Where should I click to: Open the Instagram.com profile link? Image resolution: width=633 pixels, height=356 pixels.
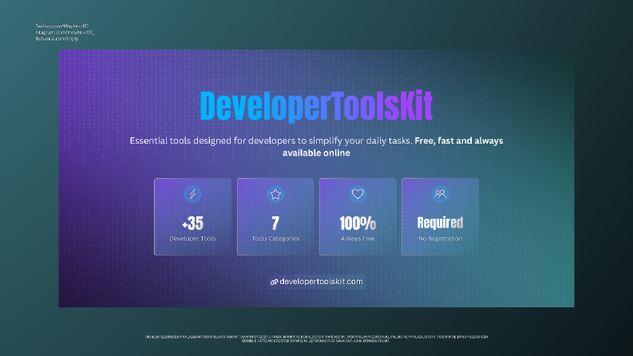[x=65, y=32]
